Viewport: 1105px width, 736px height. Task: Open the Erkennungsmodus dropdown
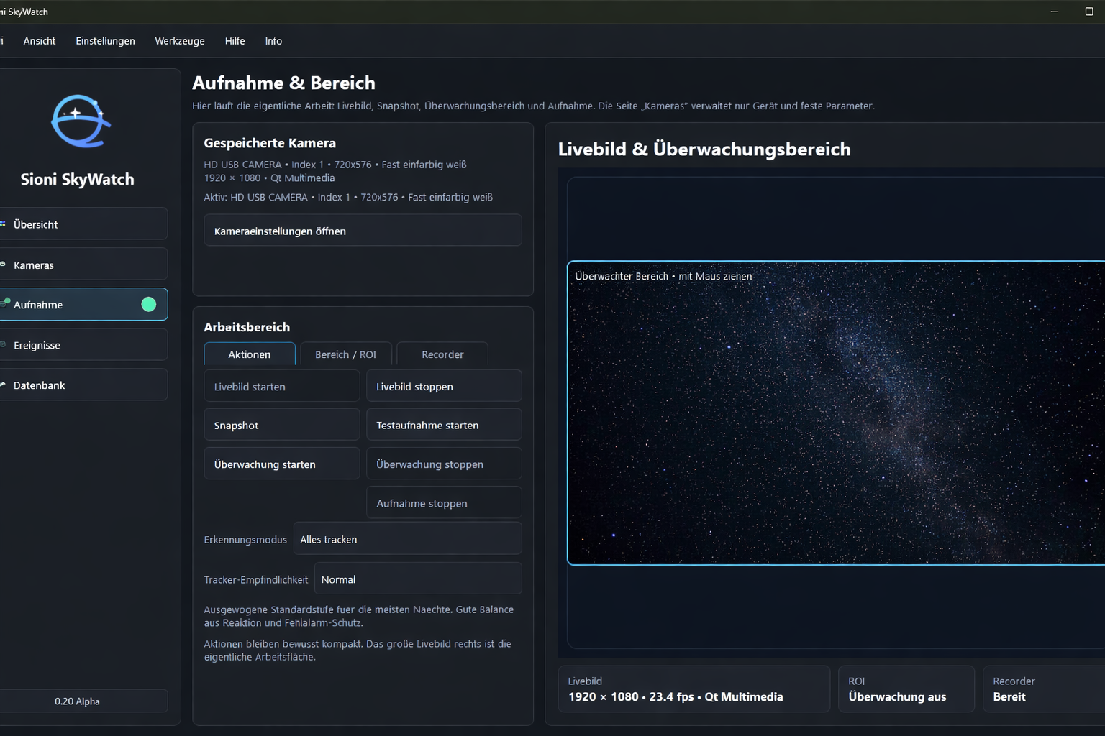click(407, 539)
